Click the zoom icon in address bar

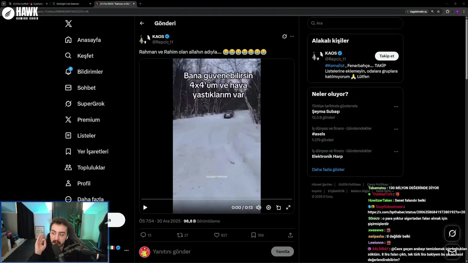(433, 12)
